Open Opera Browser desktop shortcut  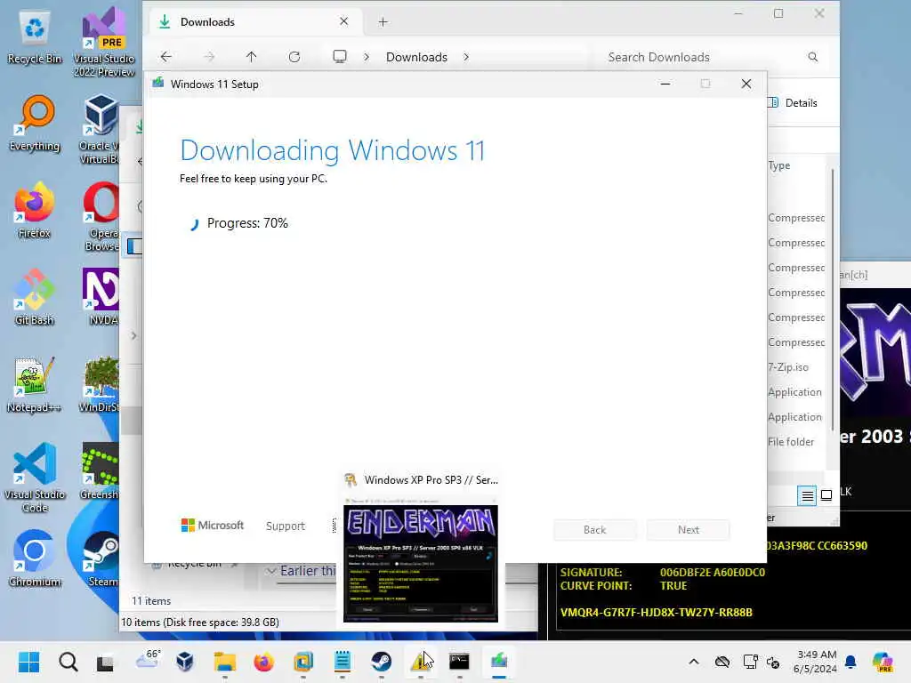[x=101, y=216]
